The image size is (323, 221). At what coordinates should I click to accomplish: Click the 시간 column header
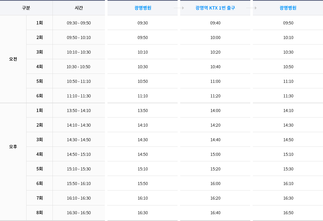click(x=79, y=8)
